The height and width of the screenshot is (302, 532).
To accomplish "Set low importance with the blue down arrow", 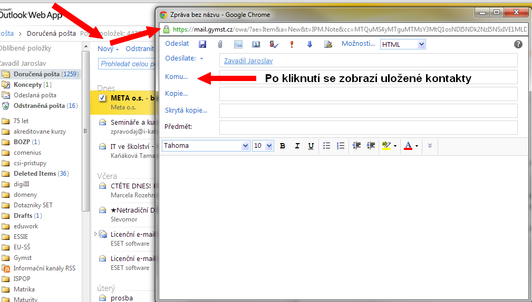I will pyautogui.click(x=309, y=44).
